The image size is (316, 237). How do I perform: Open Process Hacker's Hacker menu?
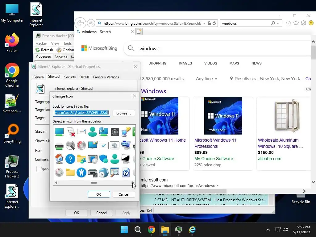(41, 43)
